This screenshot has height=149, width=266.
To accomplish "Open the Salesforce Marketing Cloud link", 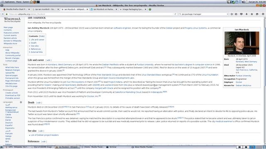I will [x=128, y=92].
